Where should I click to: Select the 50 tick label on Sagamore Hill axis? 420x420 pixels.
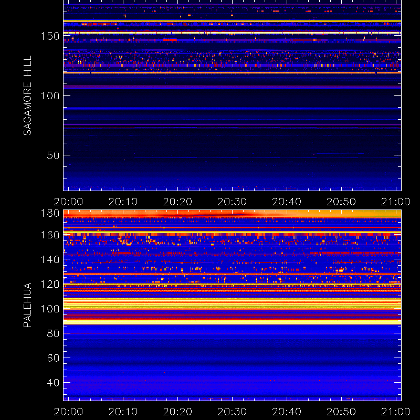tap(53, 155)
